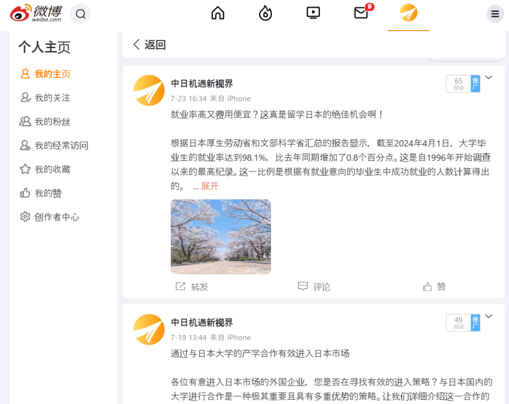Click the 7-23 16:34 timestamp
The width and height of the screenshot is (509, 404).
click(x=188, y=99)
